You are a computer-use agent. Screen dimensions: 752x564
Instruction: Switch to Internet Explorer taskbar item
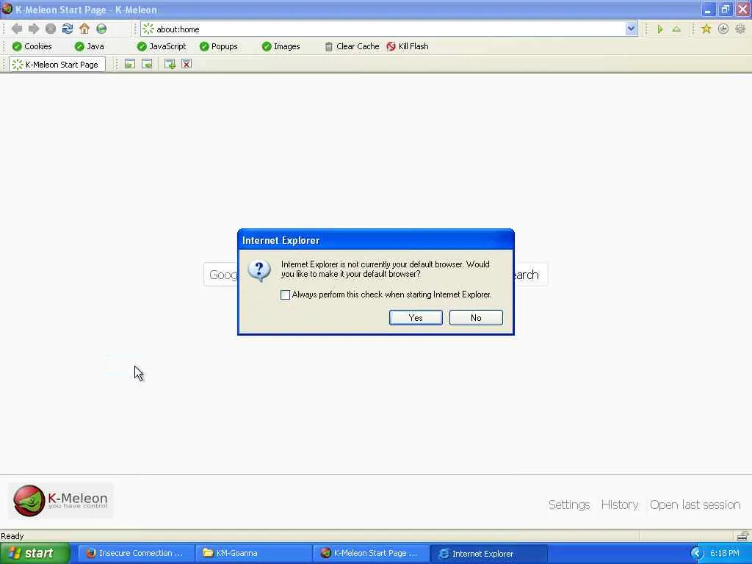point(488,554)
